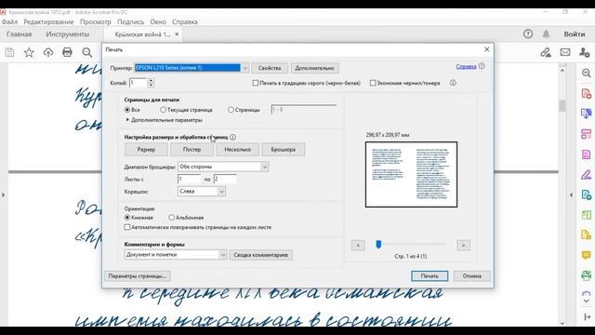Viewport: 595px width, 335px height.
Task: Open the green print production tool in the sidebar
Action: (x=587, y=275)
